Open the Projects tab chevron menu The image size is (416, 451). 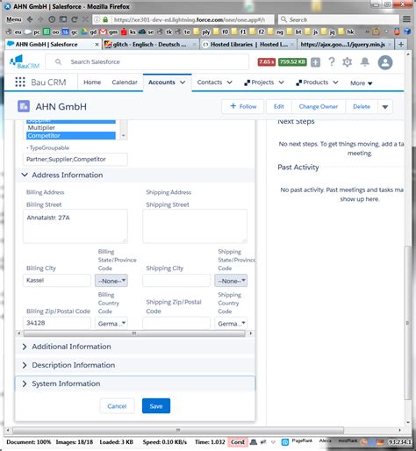click(x=281, y=82)
